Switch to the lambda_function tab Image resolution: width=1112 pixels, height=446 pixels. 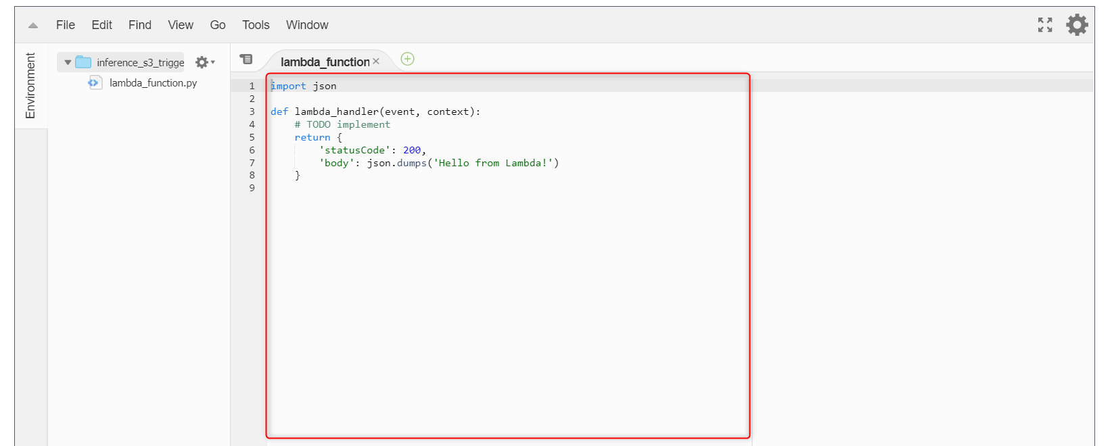tap(325, 62)
